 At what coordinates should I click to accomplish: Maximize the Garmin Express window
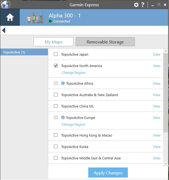point(159,5)
